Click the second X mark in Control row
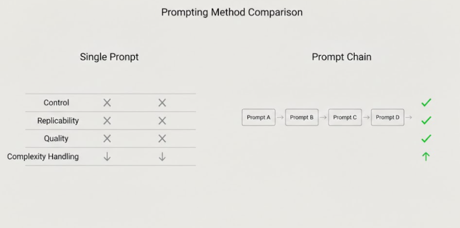The image size is (460, 228). [162, 103]
